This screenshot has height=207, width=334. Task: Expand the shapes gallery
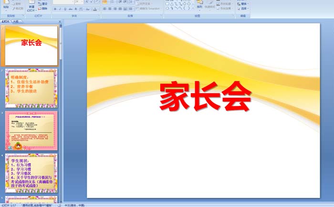pos(193,8)
